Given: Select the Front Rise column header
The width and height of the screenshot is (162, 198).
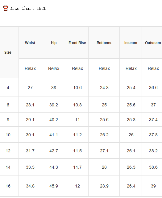Looking at the screenshot, I should pyautogui.click(x=77, y=43).
